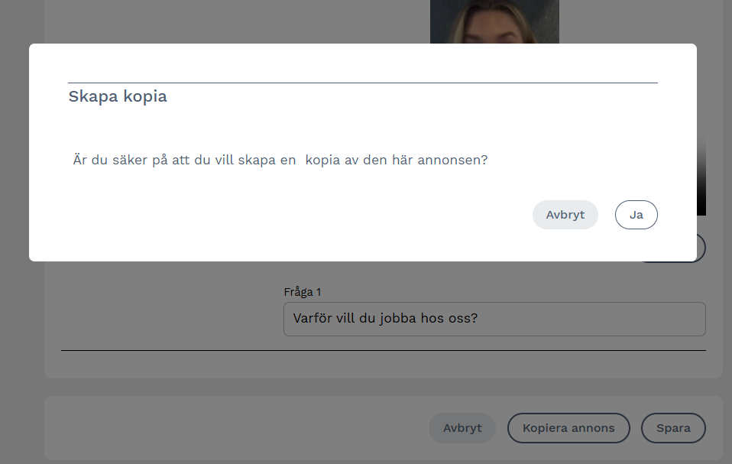Click the copy confirmation question text

click(x=280, y=161)
